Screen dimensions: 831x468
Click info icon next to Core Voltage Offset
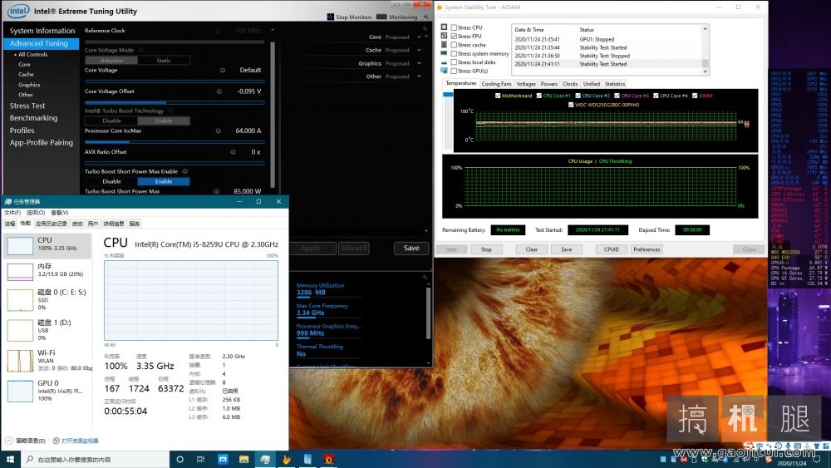pyautogui.click(x=219, y=91)
